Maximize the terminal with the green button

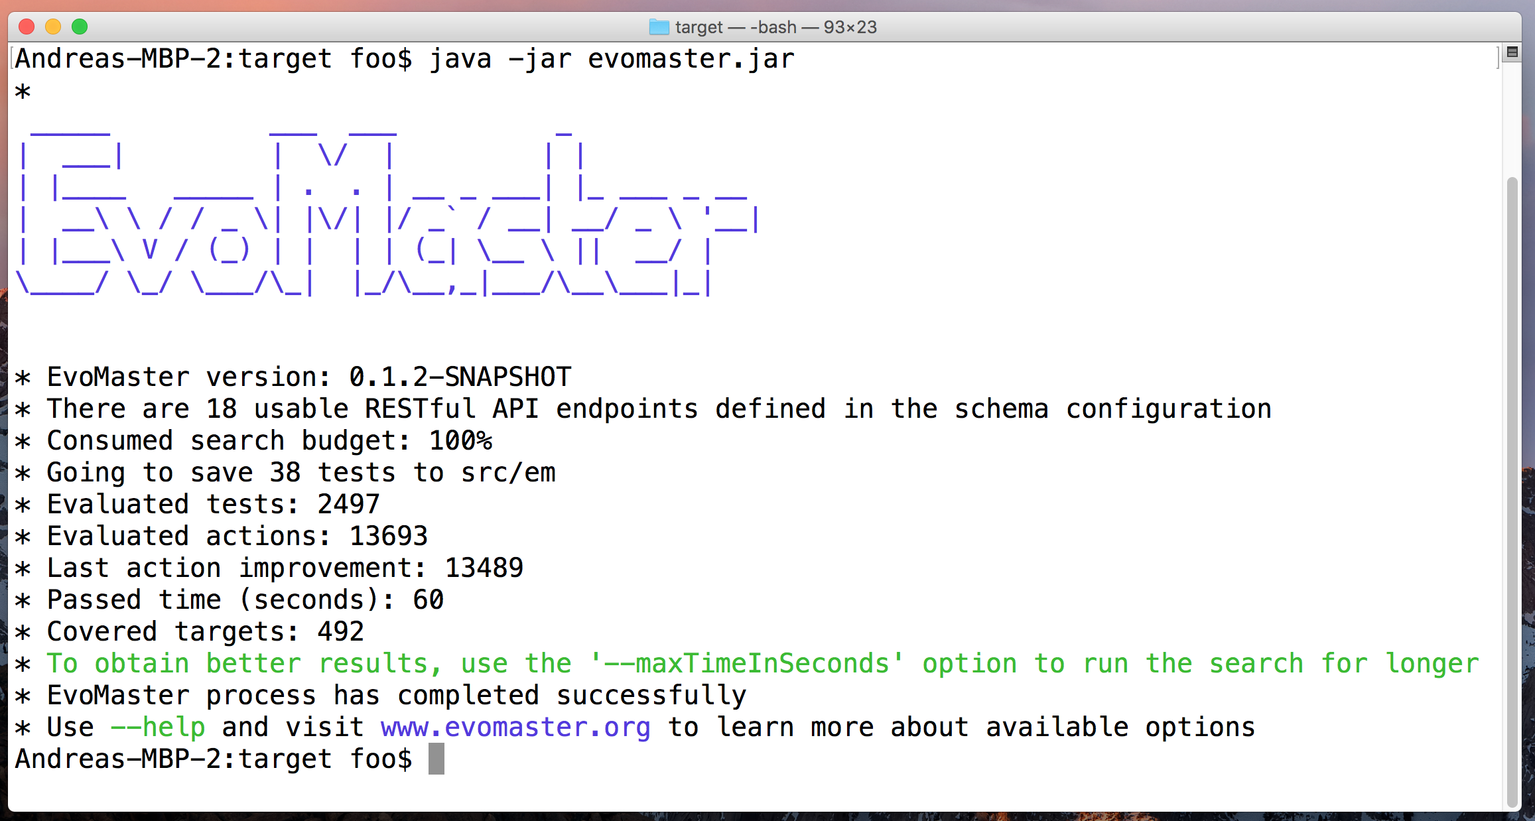(80, 27)
